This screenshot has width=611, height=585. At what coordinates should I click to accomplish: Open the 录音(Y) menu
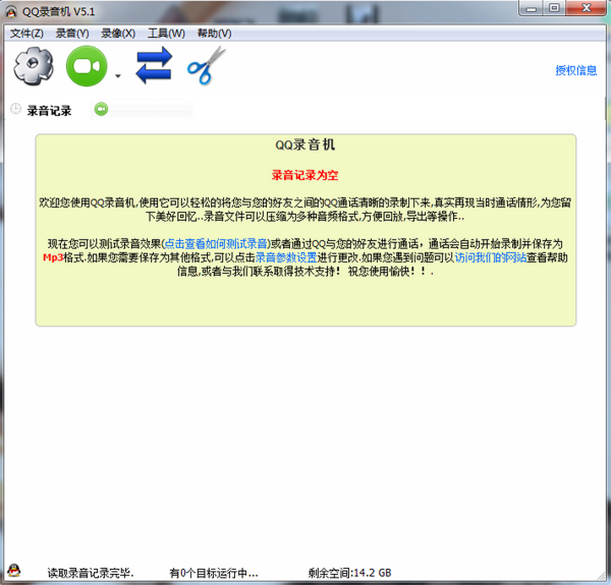coord(72,33)
